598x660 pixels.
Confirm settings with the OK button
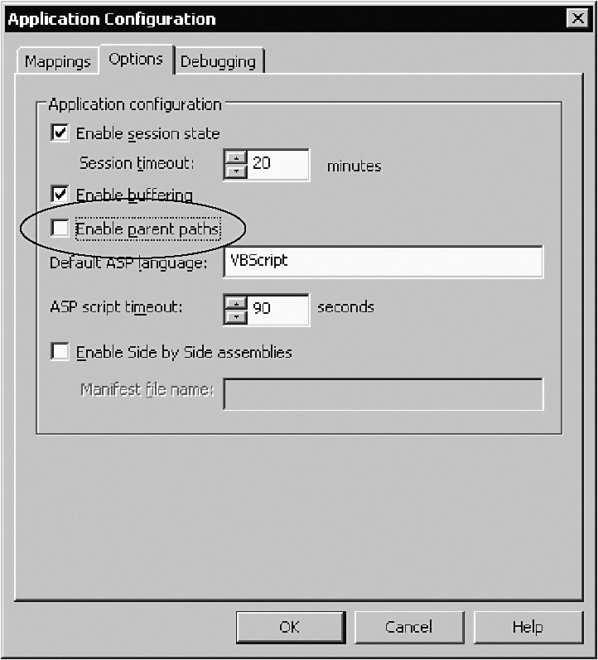(x=289, y=627)
